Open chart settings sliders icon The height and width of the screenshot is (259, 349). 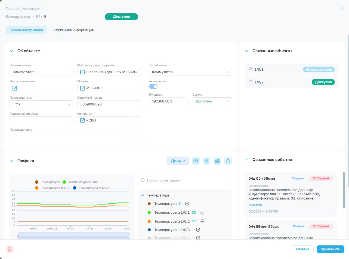point(206,161)
